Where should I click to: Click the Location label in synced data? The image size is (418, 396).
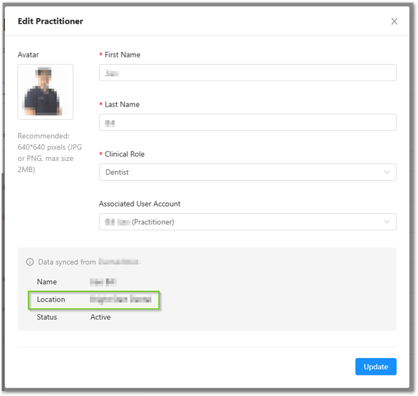[51, 299]
